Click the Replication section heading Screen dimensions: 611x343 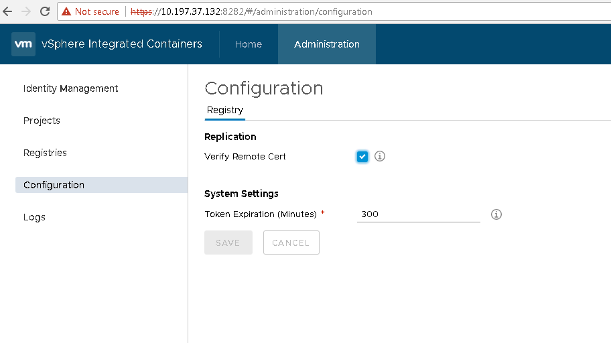click(230, 137)
